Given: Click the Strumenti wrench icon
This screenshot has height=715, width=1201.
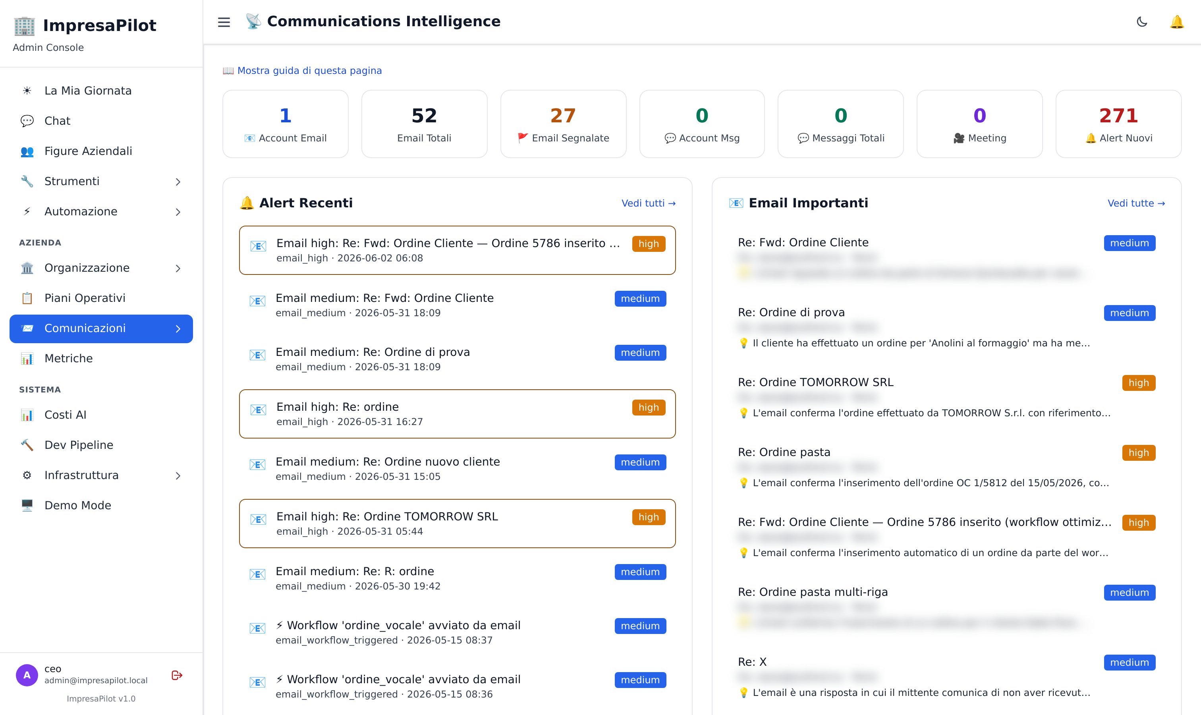Looking at the screenshot, I should coord(27,181).
